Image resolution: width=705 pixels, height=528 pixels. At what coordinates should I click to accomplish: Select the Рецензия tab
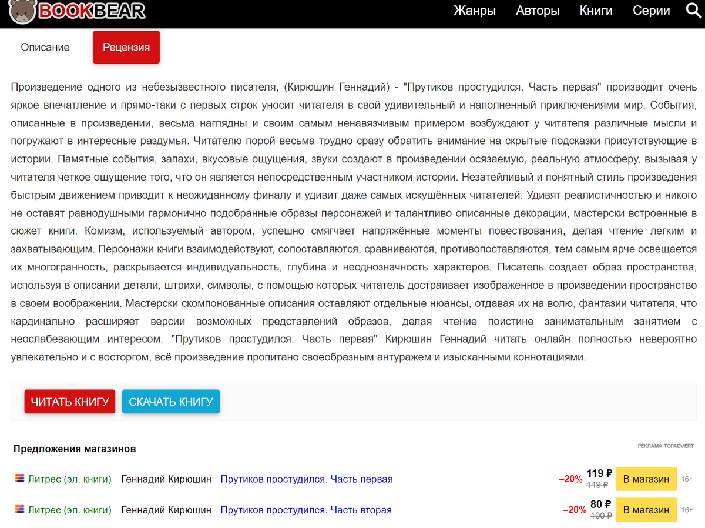coord(126,47)
